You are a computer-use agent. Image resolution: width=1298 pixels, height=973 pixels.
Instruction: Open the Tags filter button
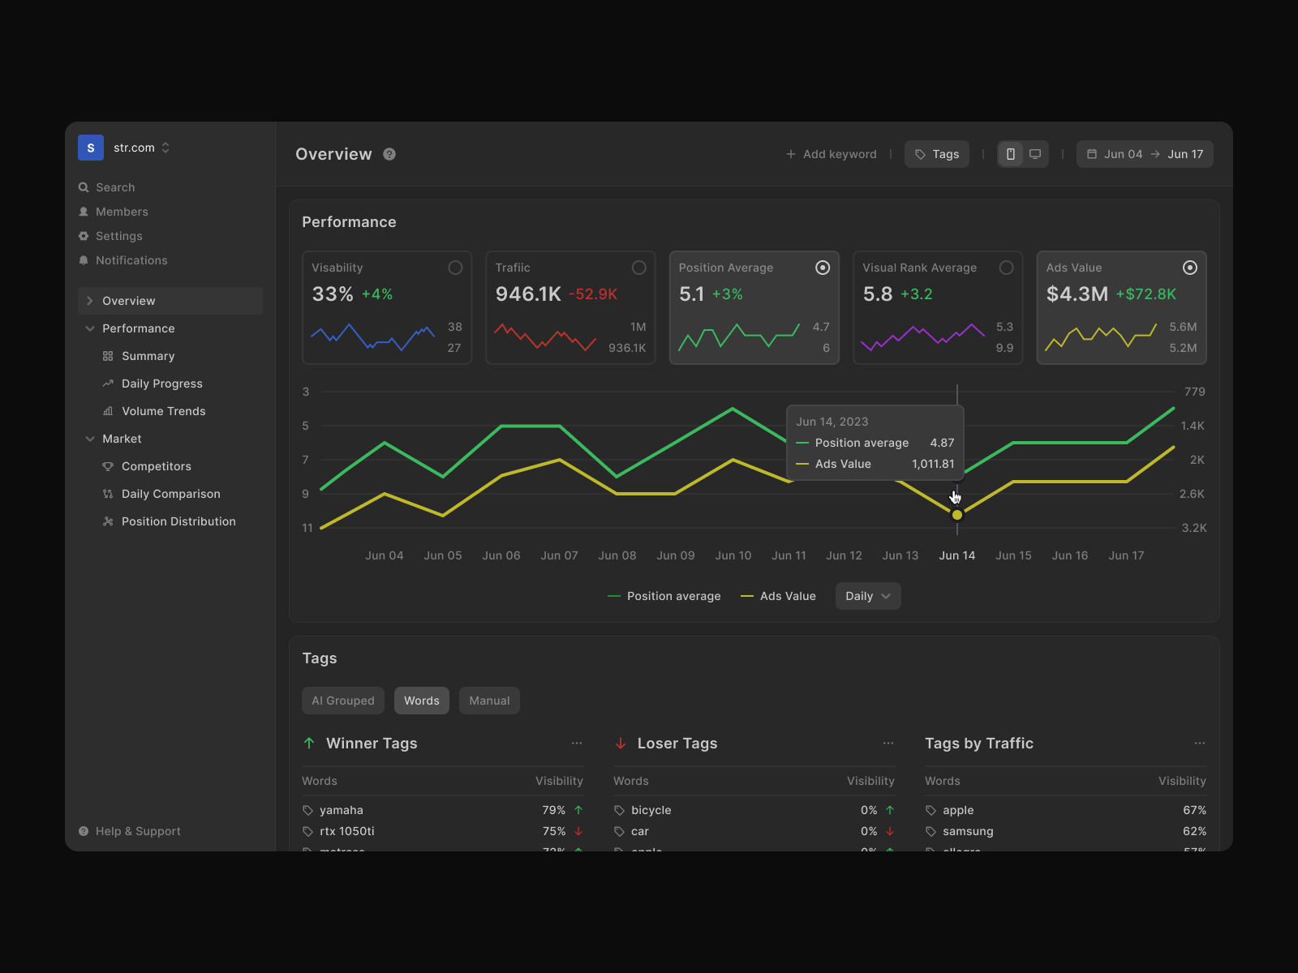936,154
